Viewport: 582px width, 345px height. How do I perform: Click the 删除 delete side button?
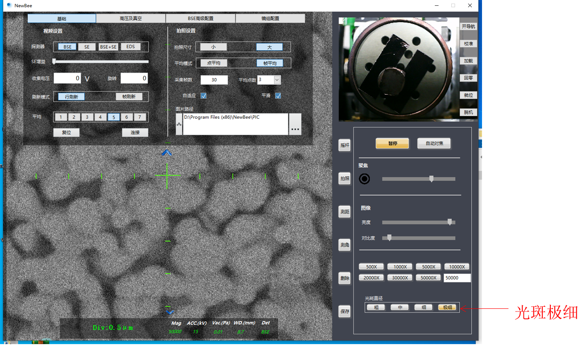point(345,278)
